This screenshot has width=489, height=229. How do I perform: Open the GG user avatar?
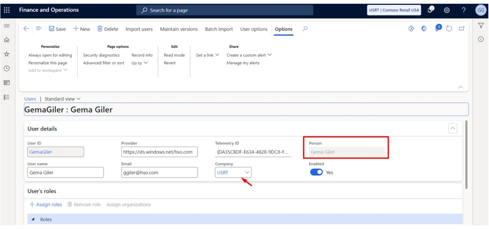click(480, 10)
